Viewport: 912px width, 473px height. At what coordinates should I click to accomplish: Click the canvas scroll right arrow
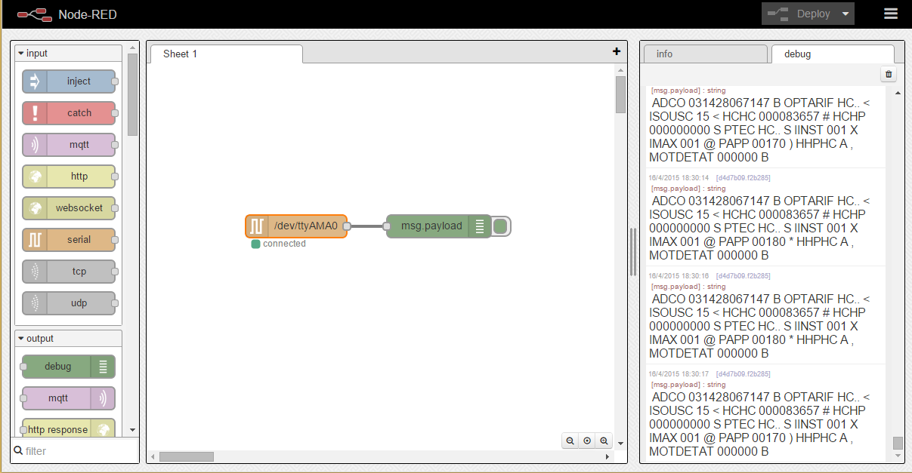click(x=607, y=456)
